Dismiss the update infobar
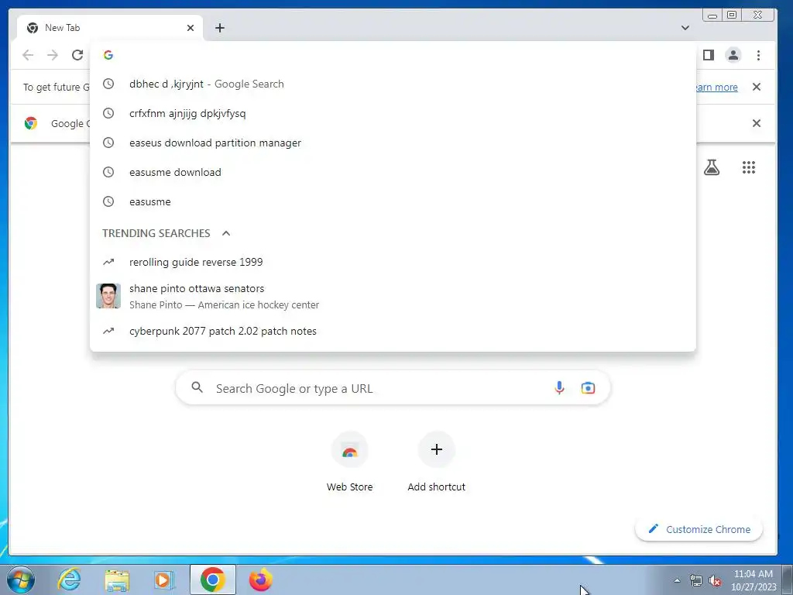The height and width of the screenshot is (595, 793). tap(756, 87)
